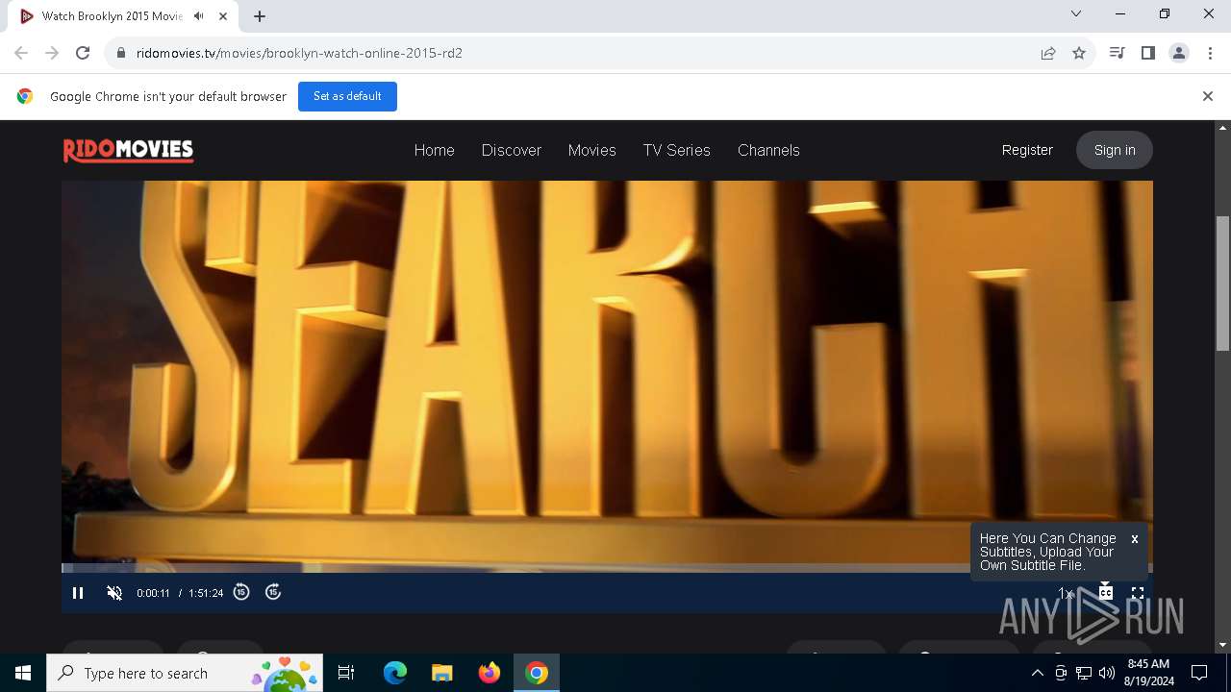Viewport: 1231px width, 692px height.
Task: Open Windows notification center
Action: tap(1199, 673)
